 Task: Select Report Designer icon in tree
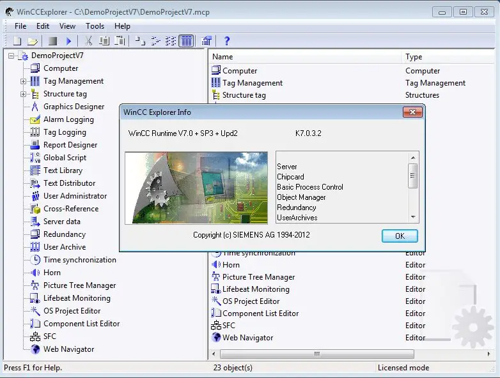pyautogui.click(x=35, y=145)
